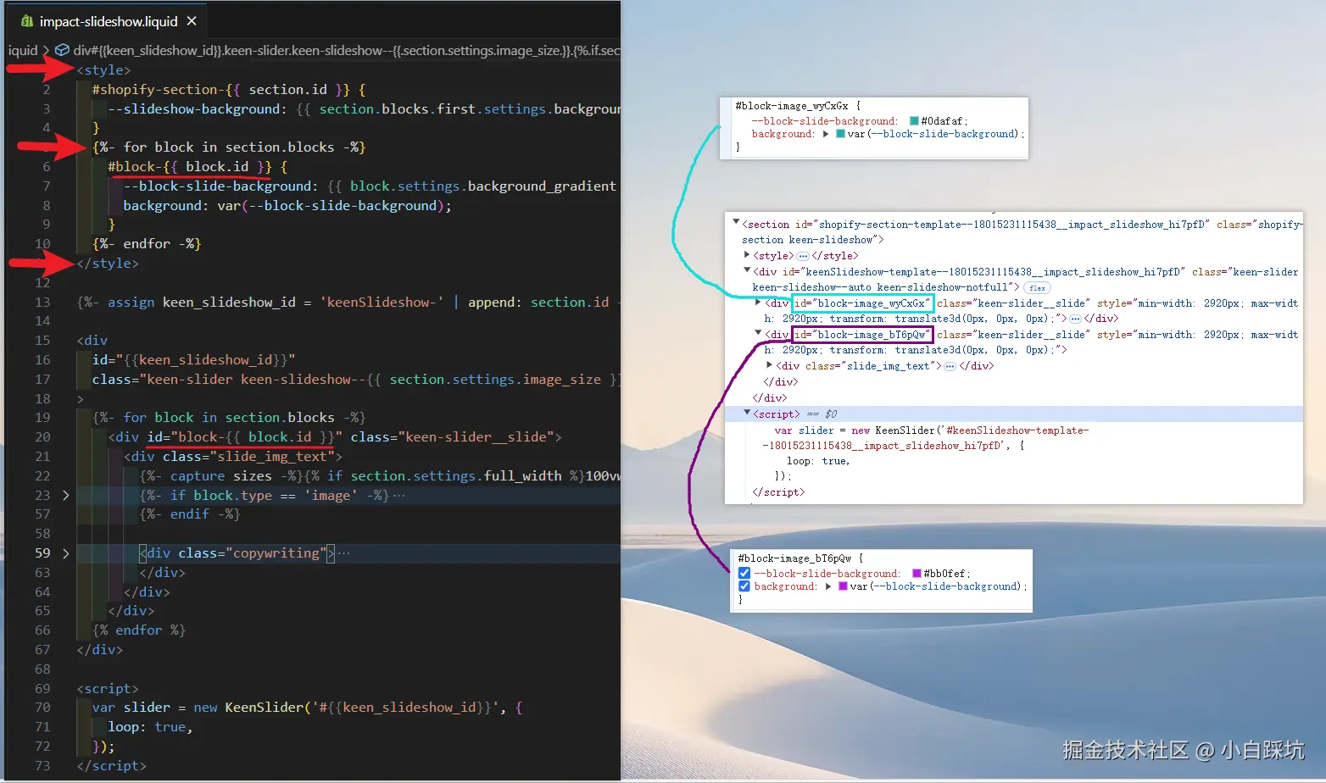Expand the background shorthand in #block-image_wyCxGx rule
This screenshot has width=1326, height=783.
pos(826,133)
